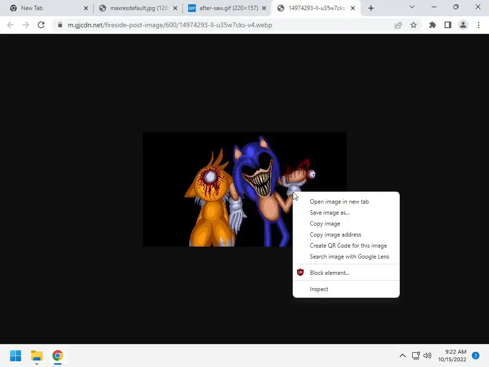Choose Save image as...

tap(346, 213)
